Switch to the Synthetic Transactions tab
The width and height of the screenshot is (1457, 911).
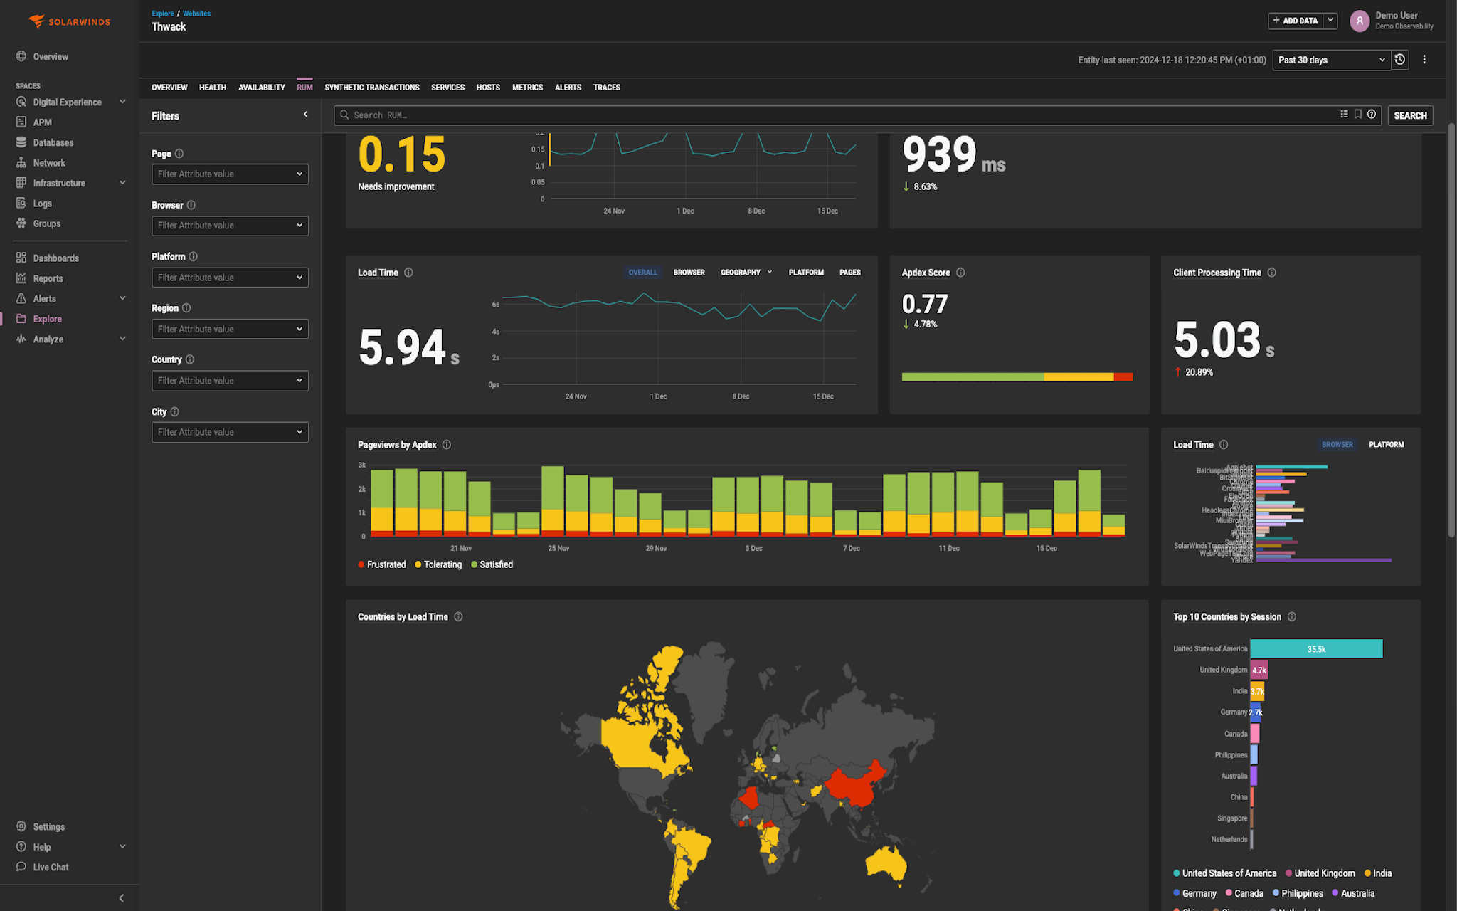pos(371,88)
